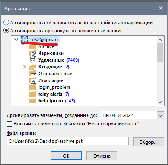This screenshot has width=168, height=165.
Task: Click the unread count 7409
Action: tap(73, 60)
